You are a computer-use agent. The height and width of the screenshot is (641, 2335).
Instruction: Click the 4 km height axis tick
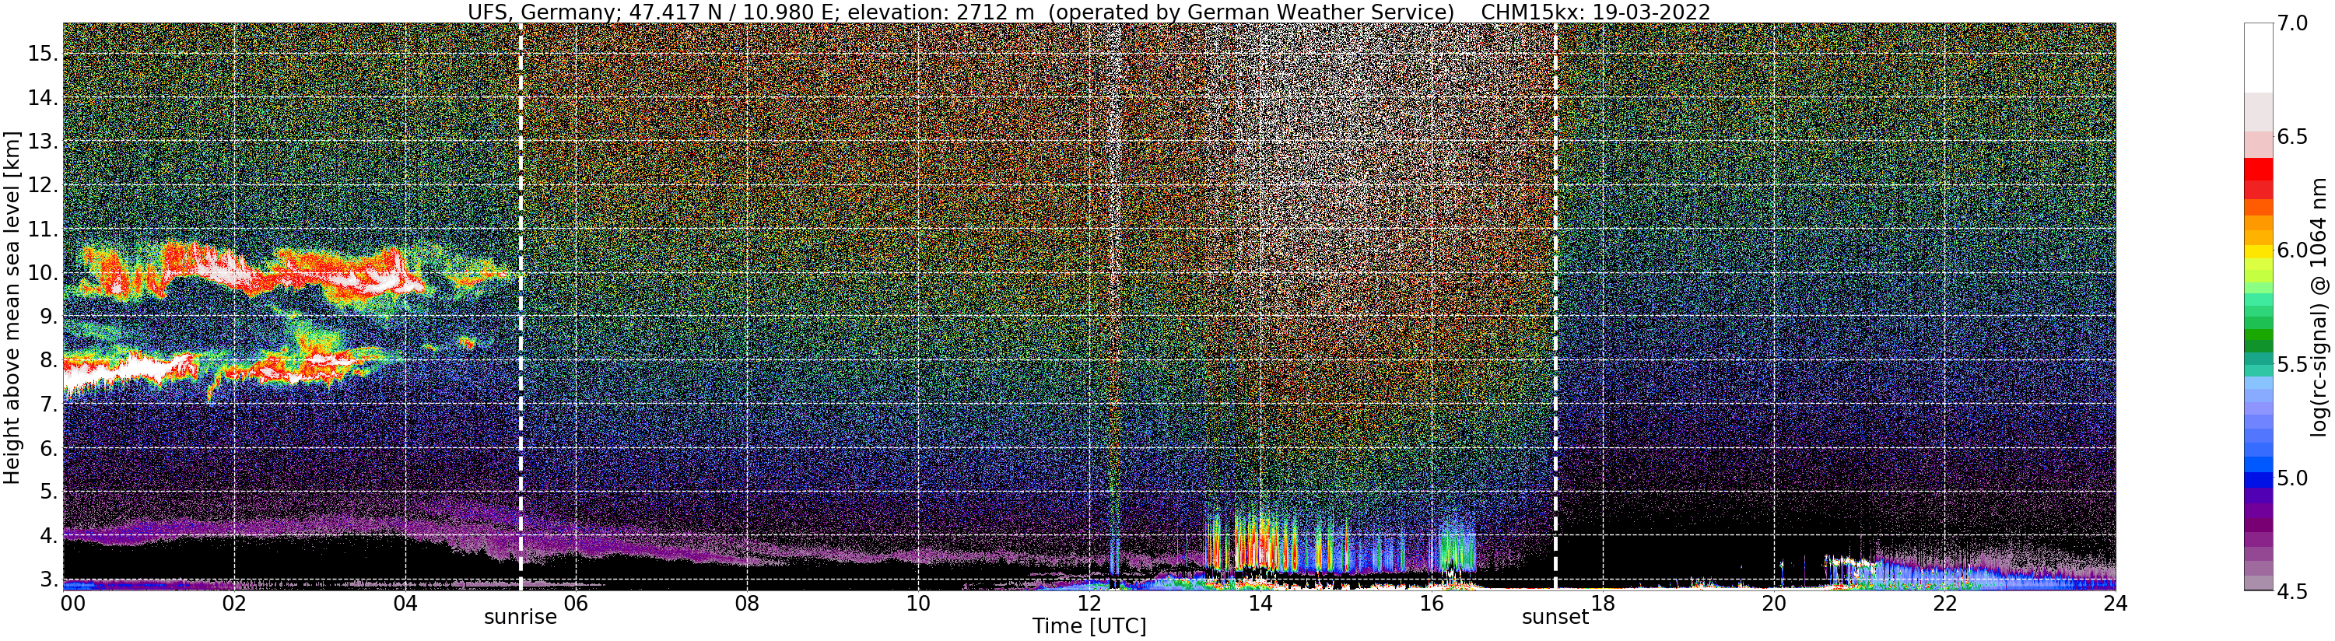[48, 536]
